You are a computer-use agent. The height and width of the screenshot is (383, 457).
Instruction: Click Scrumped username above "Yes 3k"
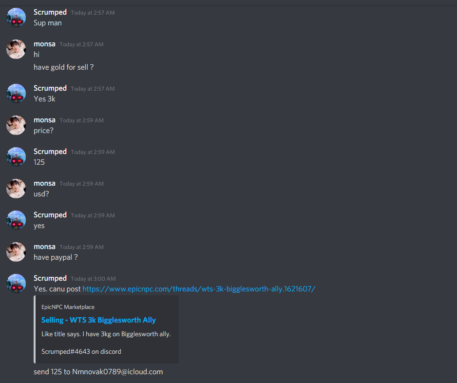click(x=50, y=88)
